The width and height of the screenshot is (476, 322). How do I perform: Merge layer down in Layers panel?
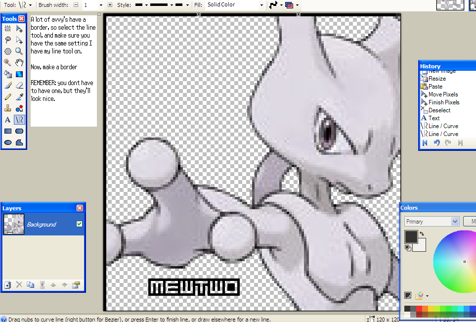(42, 284)
